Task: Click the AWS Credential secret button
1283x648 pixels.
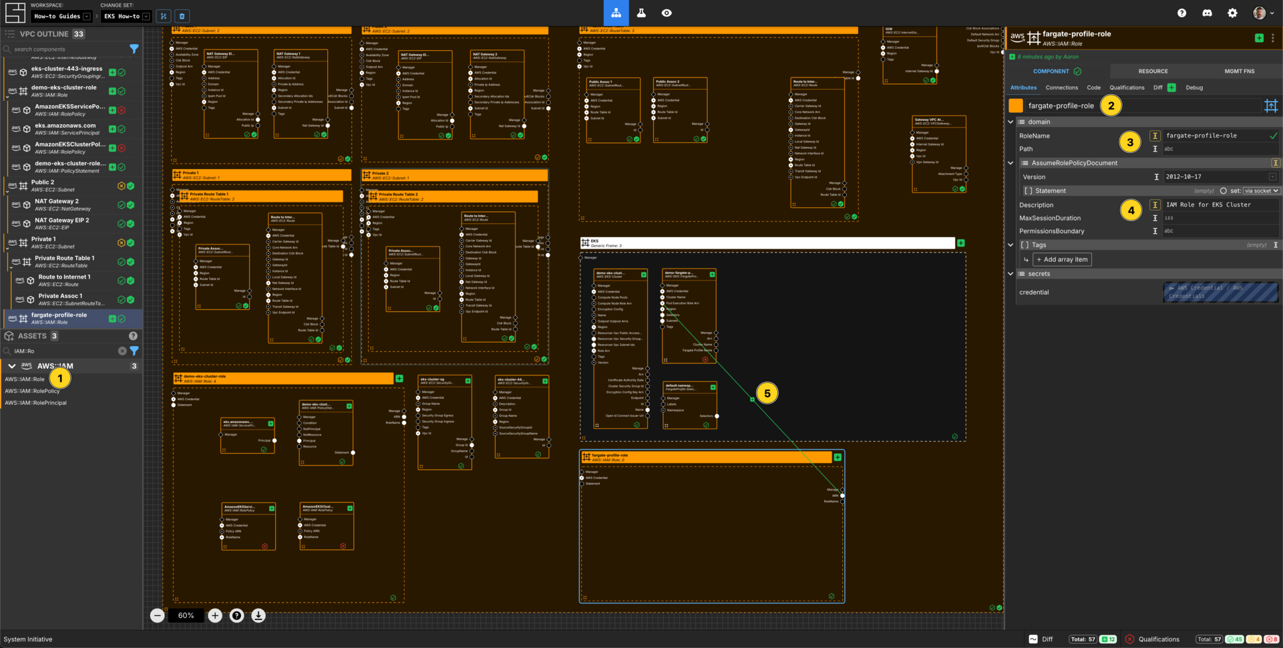Action: pos(1220,292)
